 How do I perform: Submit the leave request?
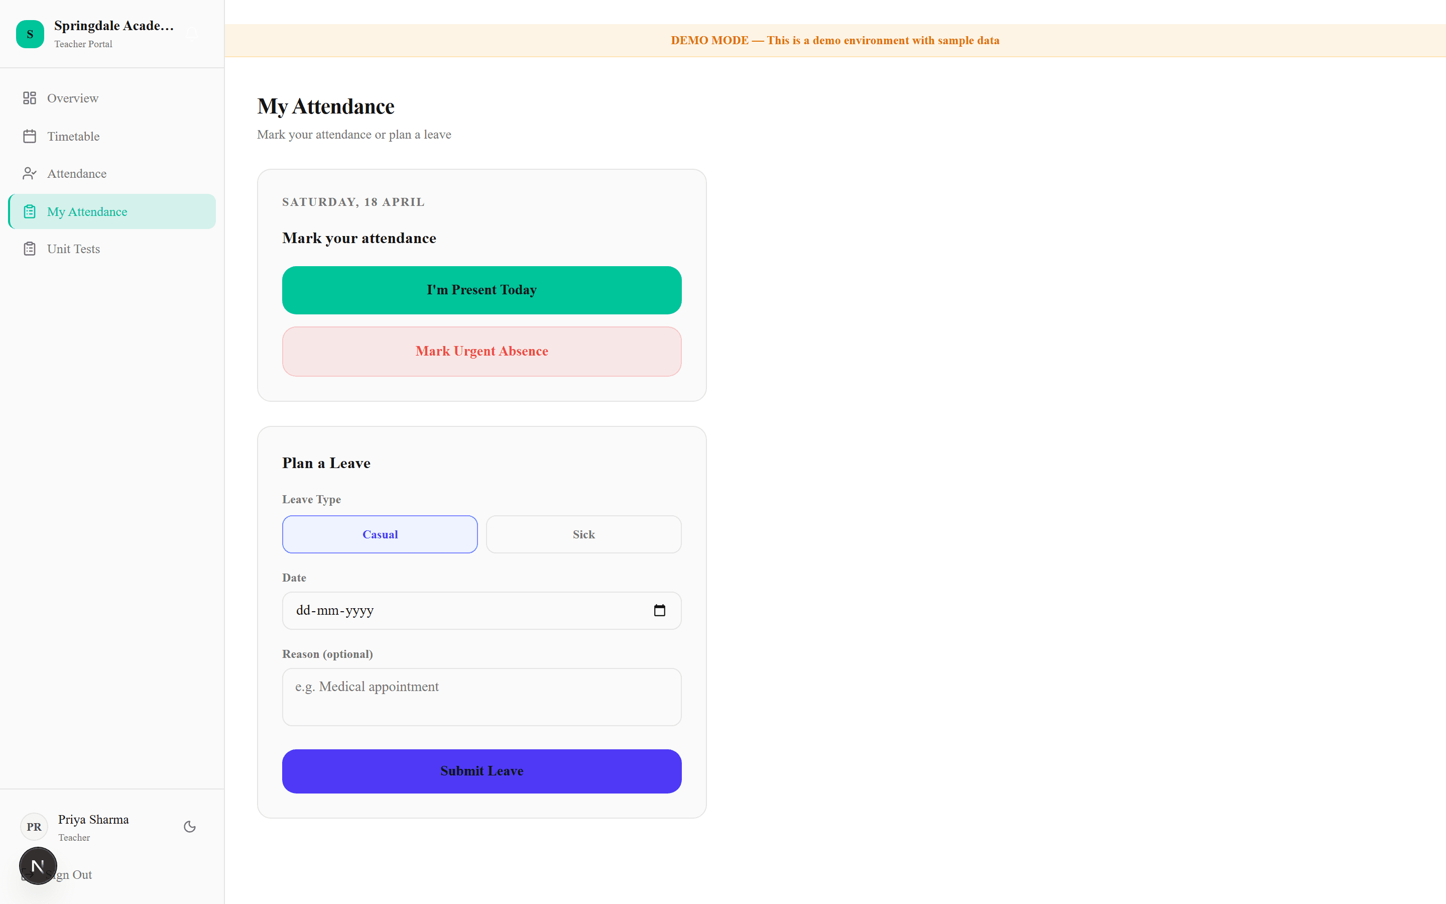(481, 771)
